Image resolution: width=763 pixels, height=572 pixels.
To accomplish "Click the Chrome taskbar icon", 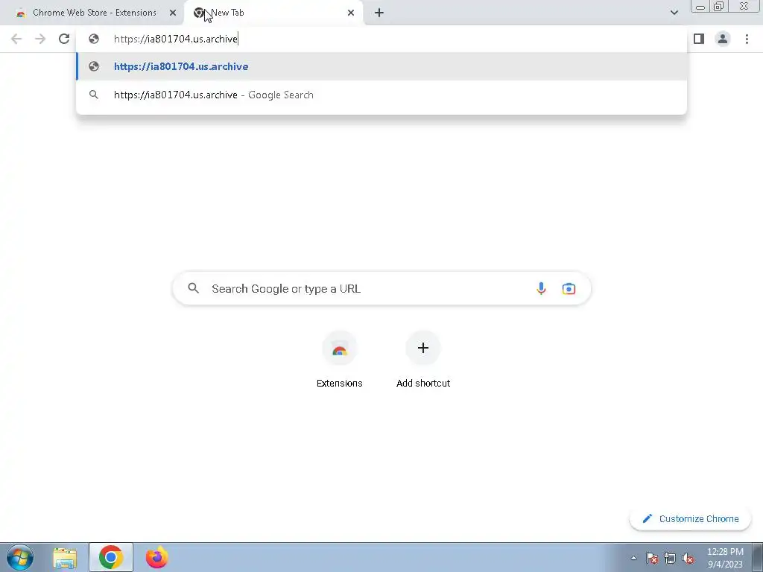I will (111, 557).
